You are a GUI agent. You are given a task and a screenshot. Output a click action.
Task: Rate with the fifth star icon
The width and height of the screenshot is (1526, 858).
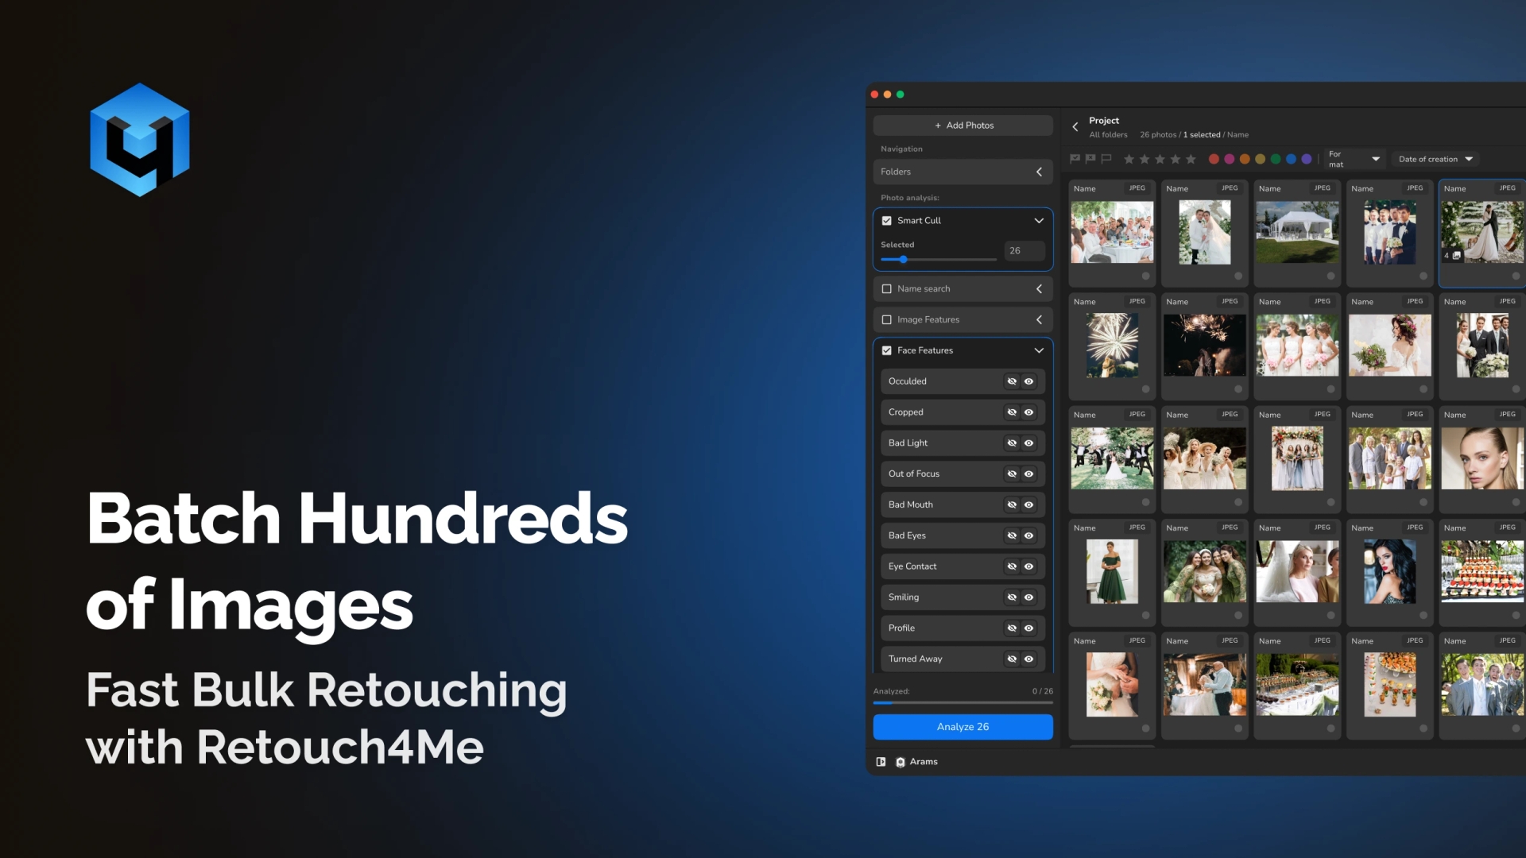(x=1191, y=159)
